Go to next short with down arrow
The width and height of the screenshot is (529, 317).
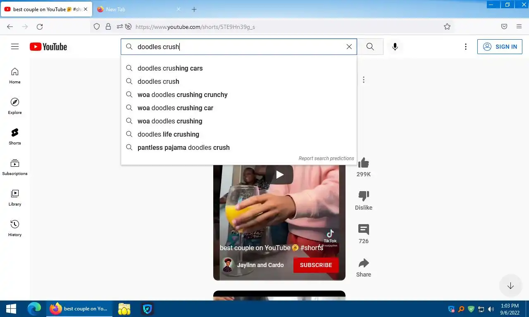pyautogui.click(x=510, y=286)
